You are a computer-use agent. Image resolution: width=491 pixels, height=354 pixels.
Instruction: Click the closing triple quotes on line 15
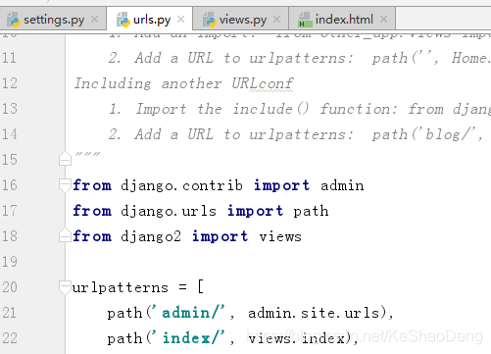(87, 154)
